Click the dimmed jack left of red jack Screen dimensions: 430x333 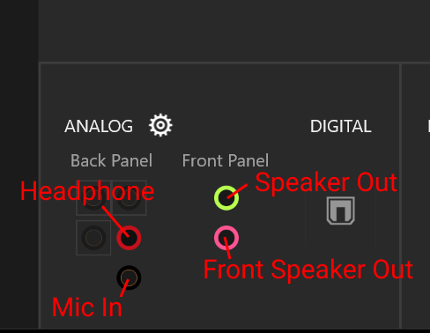pyautogui.click(x=93, y=238)
